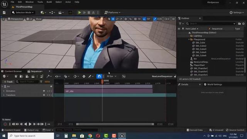The image size is (247, 139).
Task: Open the Blueprints dropdown in toolbar
Action: [52, 12]
